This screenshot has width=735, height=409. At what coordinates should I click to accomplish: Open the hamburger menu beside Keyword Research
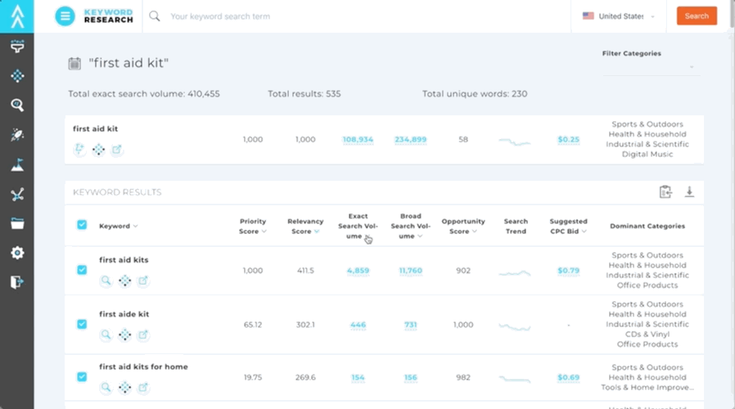click(65, 16)
